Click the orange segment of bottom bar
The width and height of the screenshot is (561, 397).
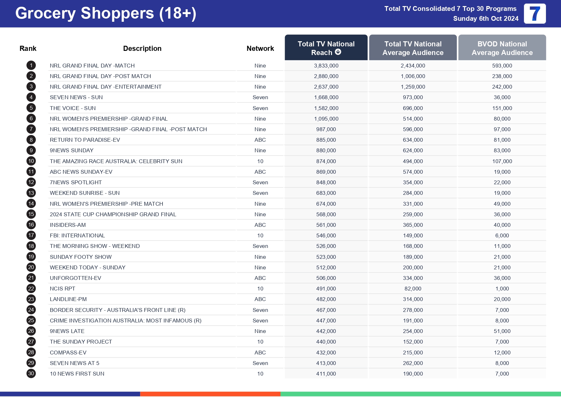tap(210, 394)
